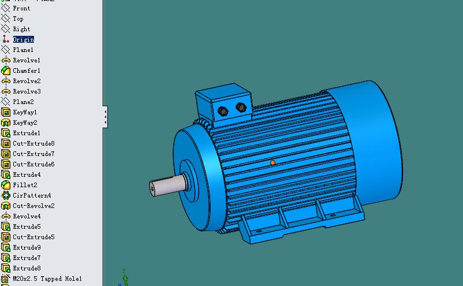Viewport: 463px width, 286px height.
Task: Select the Top tree label
Action: [x=18, y=18]
